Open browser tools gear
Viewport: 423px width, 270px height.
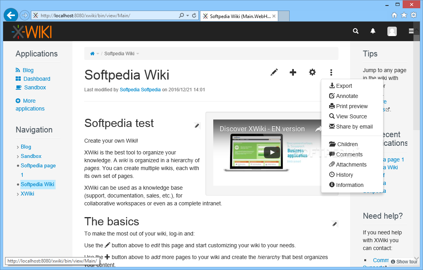(x=414, y=15)
